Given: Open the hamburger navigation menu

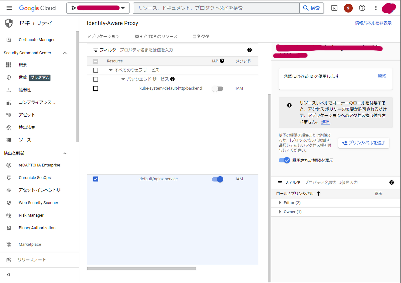Looking at the screenshot, I should 9,8.
